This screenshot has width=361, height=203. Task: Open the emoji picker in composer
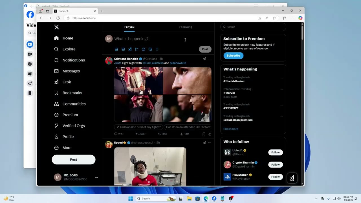[x=143, y=49]
